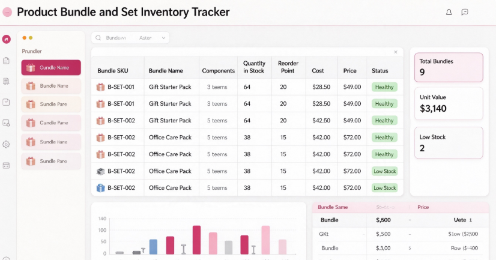Click the pink circle app logo
The image size is (496, 260).
7,13
